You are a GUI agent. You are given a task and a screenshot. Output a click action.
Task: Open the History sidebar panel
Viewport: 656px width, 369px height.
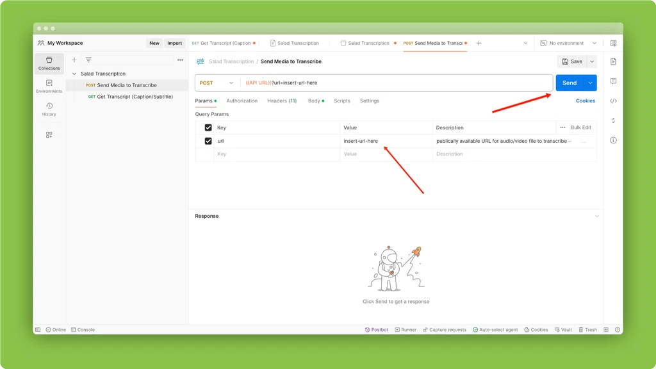click(49, 109)
